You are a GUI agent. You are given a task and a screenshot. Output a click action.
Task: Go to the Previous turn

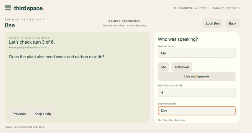click(19, 114)
